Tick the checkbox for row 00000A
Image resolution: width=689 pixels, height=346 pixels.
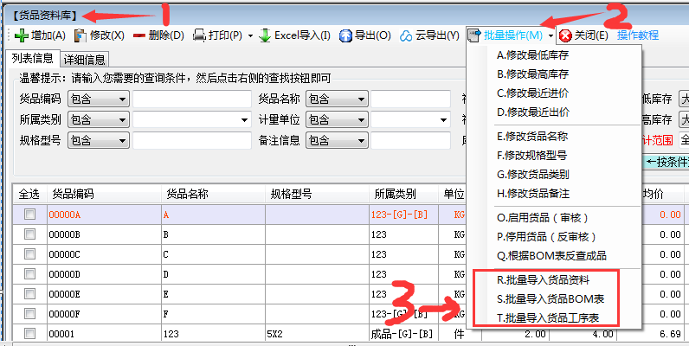pos(29,215)
